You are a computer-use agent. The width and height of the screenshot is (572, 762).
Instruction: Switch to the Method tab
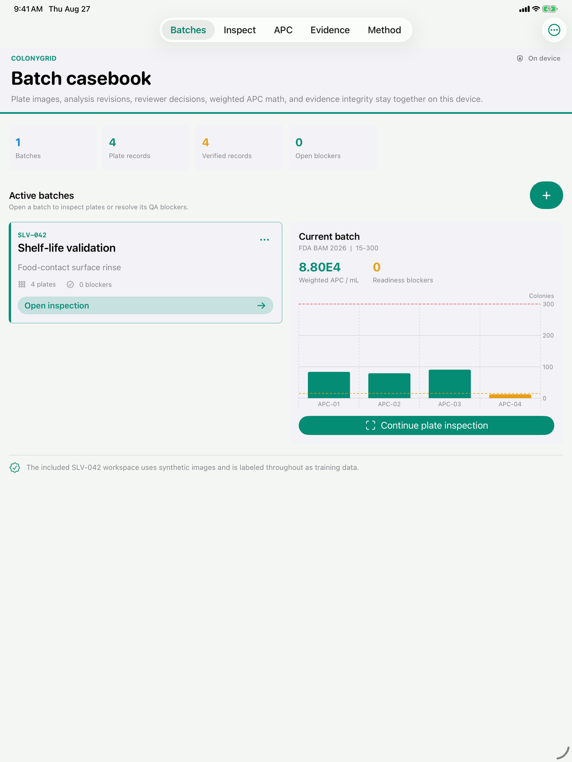384,30
